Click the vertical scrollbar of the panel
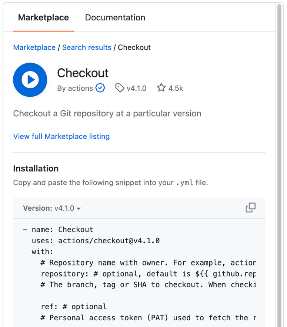287x327 pixels. (279, 165)
